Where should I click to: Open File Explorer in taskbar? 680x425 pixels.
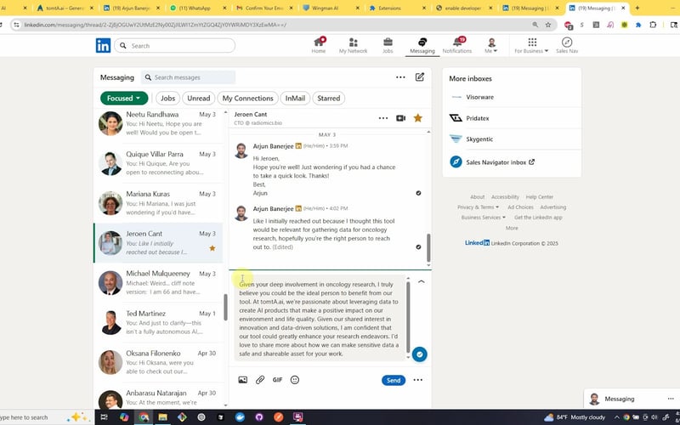pyautogui.click(x=162, y=417)
